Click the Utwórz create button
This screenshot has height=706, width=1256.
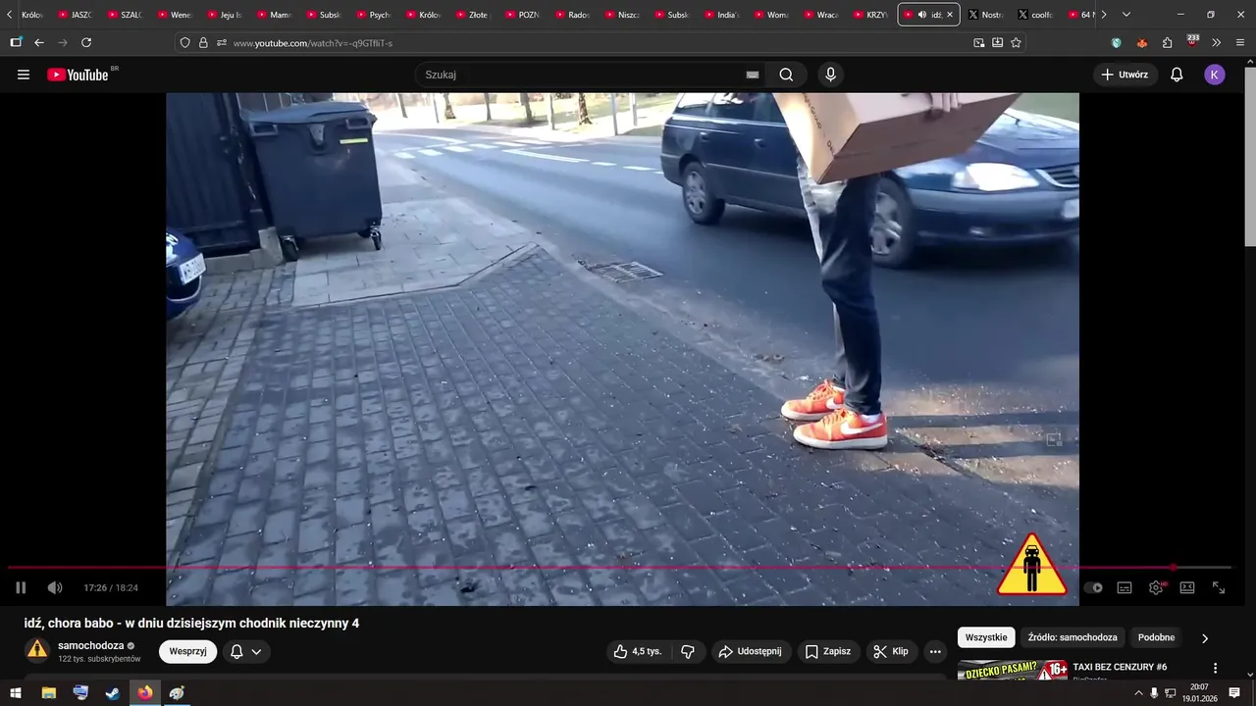pos(1125,75)
